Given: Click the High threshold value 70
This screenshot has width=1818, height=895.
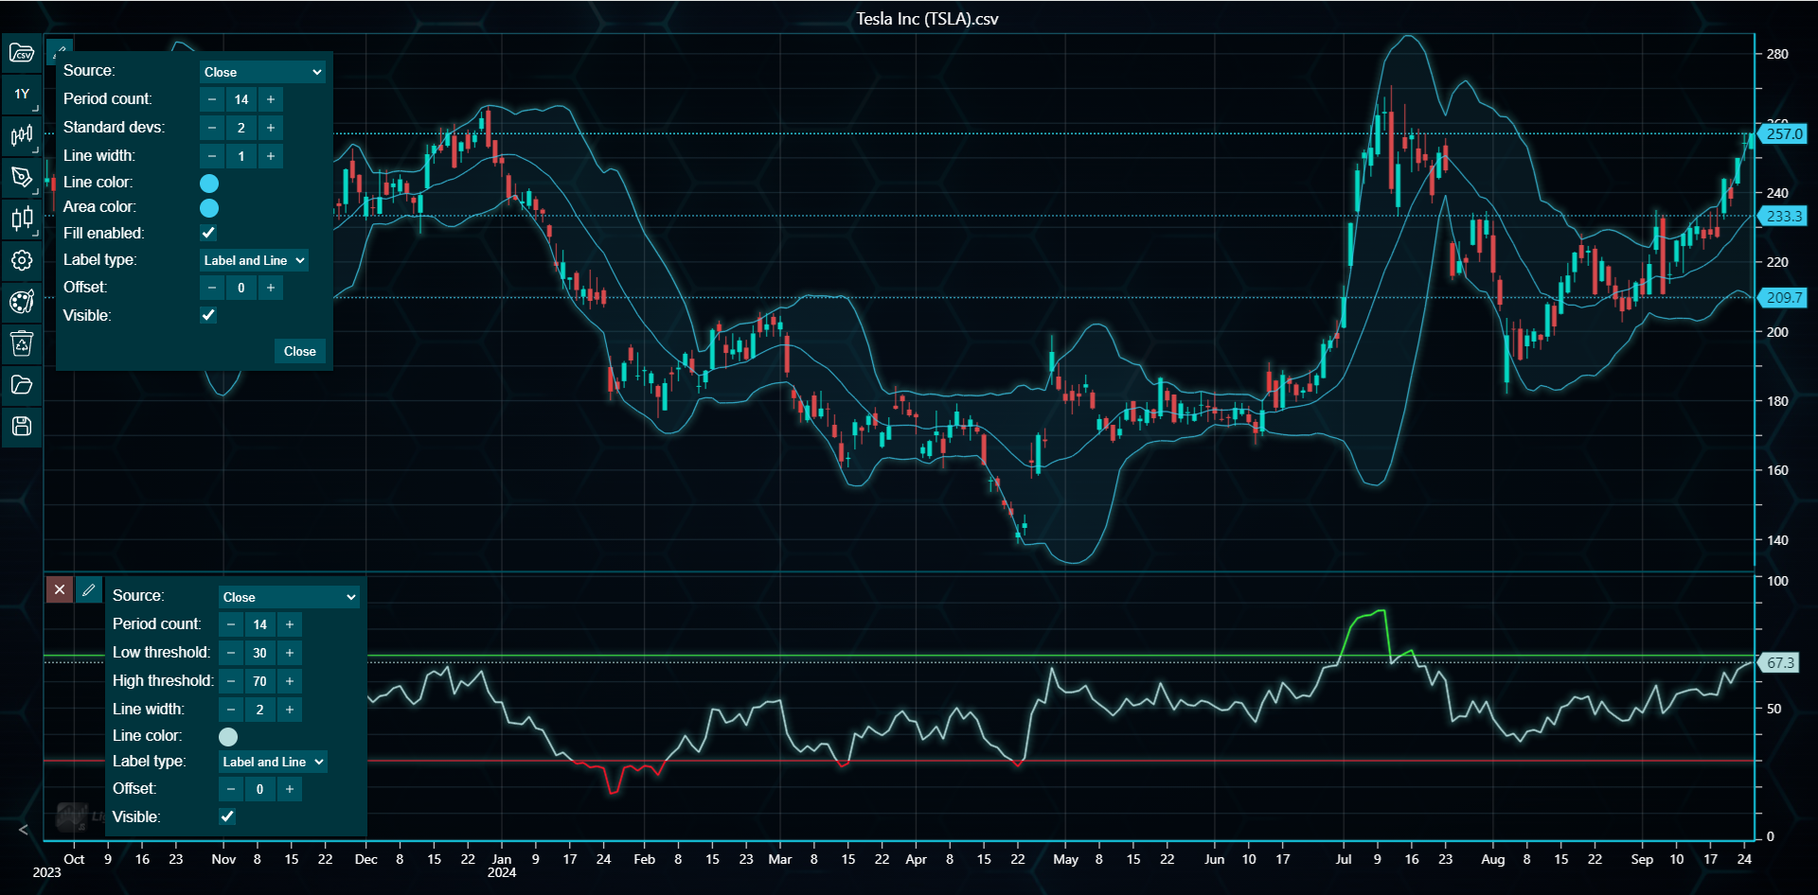Looking at the screenshot, I should [260, 681].
